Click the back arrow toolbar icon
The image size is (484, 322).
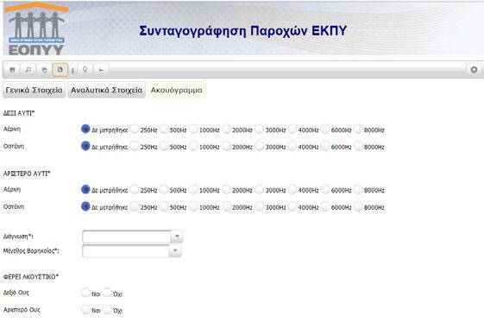pos(101,70)
